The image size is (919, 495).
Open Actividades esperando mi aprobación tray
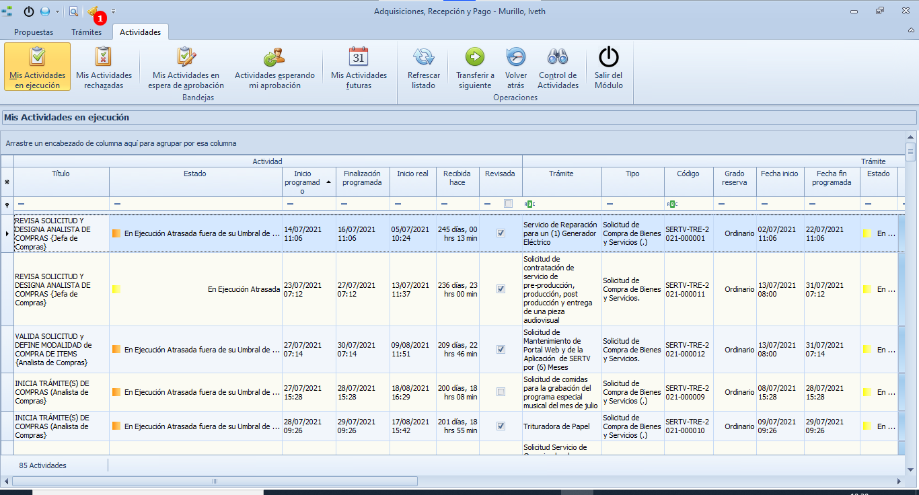(x=274, y=67)
